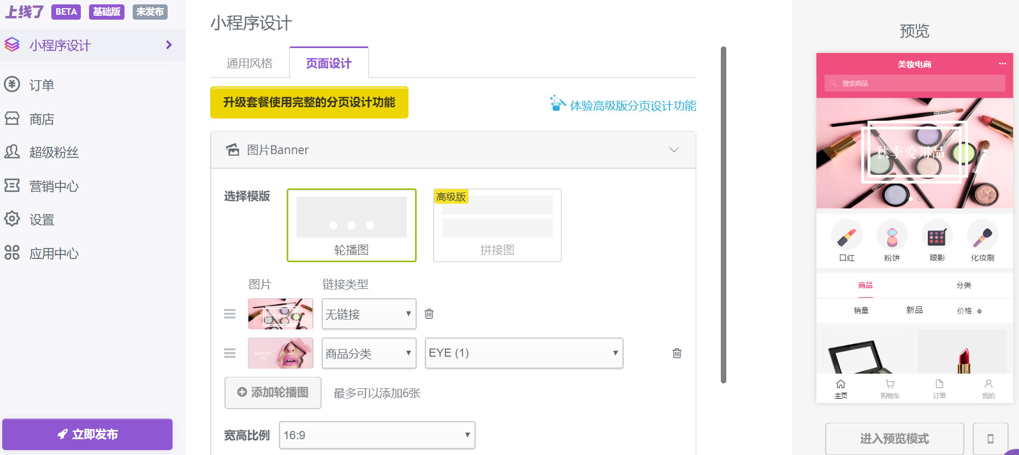The width and height of the screenshot is (1019, 455).
Task: Switch to the 通用风格 tab
Action: pyautogui.click(x=250, y=63)
